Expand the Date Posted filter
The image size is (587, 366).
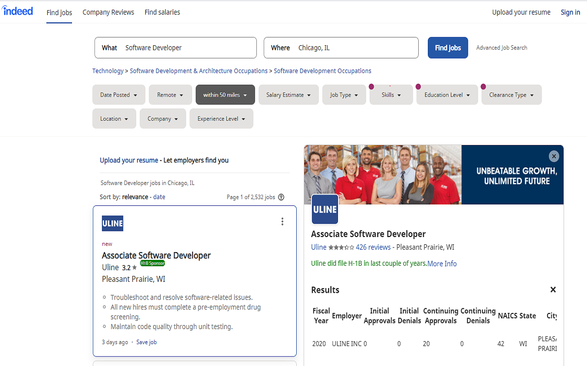[x=119, y=95]
